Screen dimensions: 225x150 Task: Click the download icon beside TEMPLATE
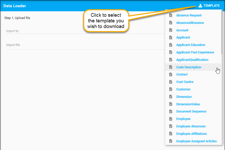click(200, 6)
